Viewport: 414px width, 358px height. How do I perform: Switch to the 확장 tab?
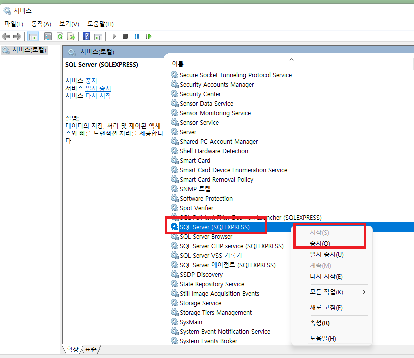72,349
